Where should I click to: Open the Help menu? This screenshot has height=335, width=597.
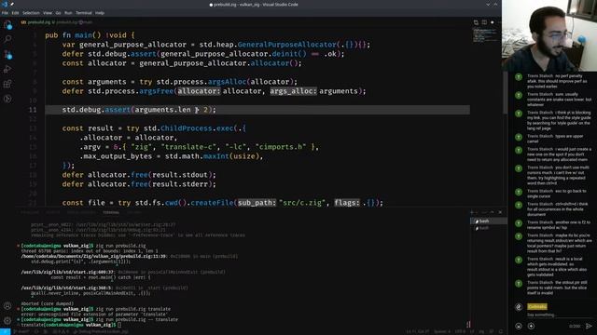pos(100,13)
